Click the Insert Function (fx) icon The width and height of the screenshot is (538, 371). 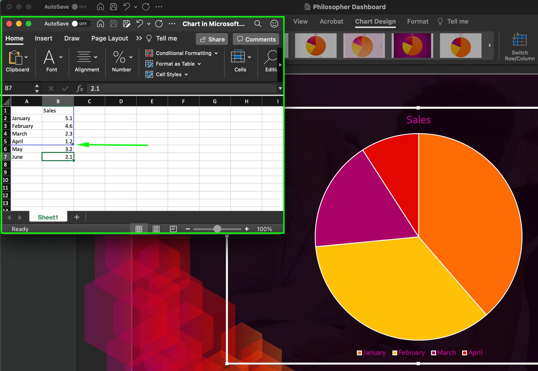pos(80,88)
